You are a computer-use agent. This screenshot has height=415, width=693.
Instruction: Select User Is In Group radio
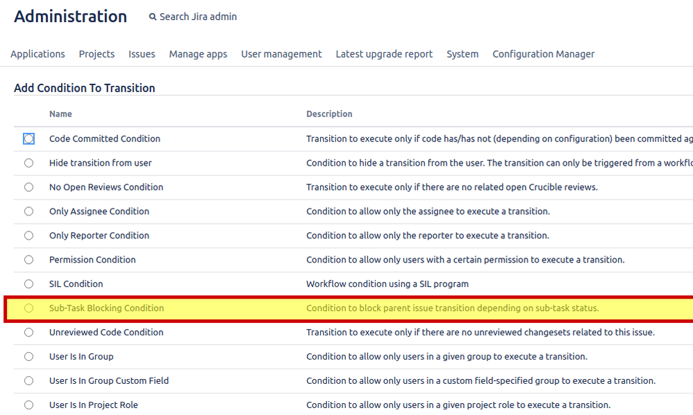pos(28,356)
